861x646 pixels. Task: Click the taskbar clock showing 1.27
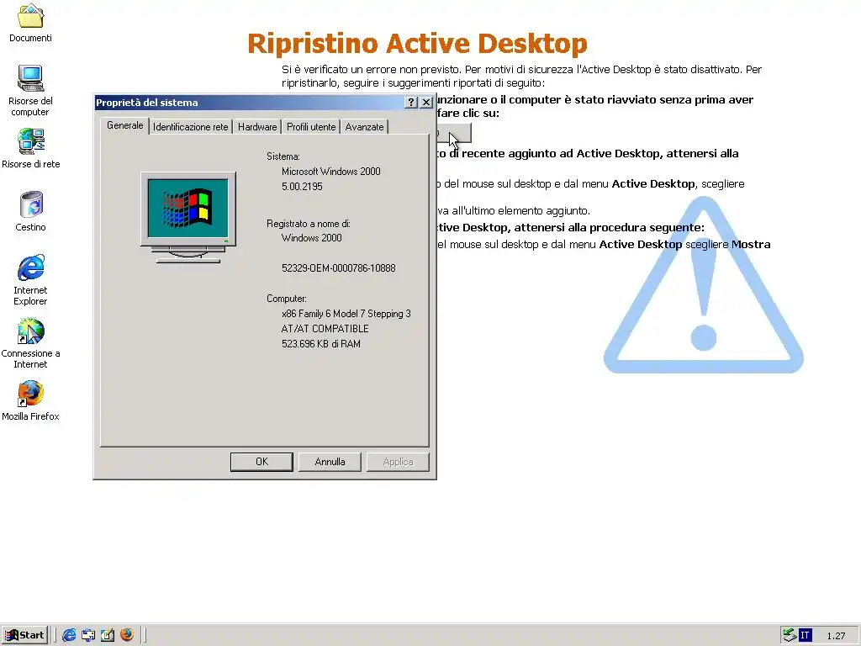(x=836, y=636)
